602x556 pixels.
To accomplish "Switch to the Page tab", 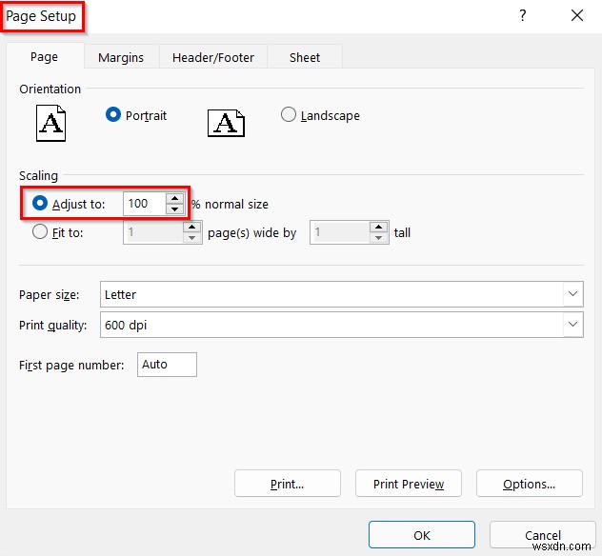I will pos(44,57).
